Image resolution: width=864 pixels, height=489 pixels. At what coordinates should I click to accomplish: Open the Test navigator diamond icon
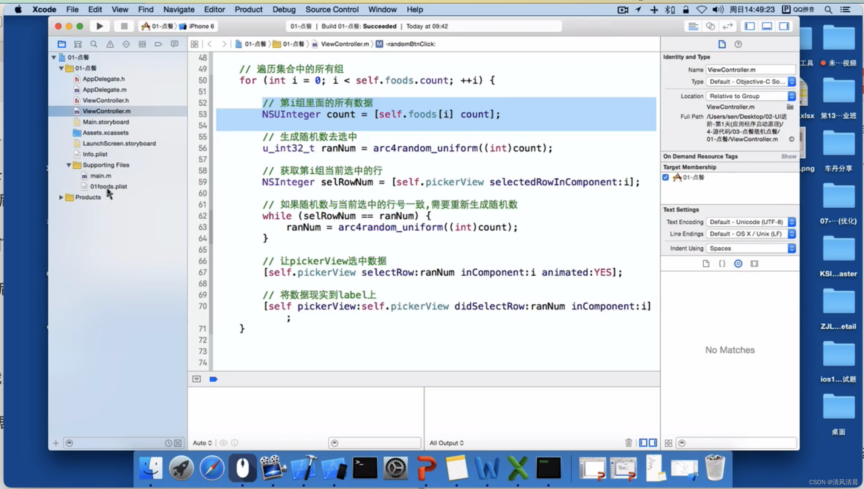tap(126, 44)
